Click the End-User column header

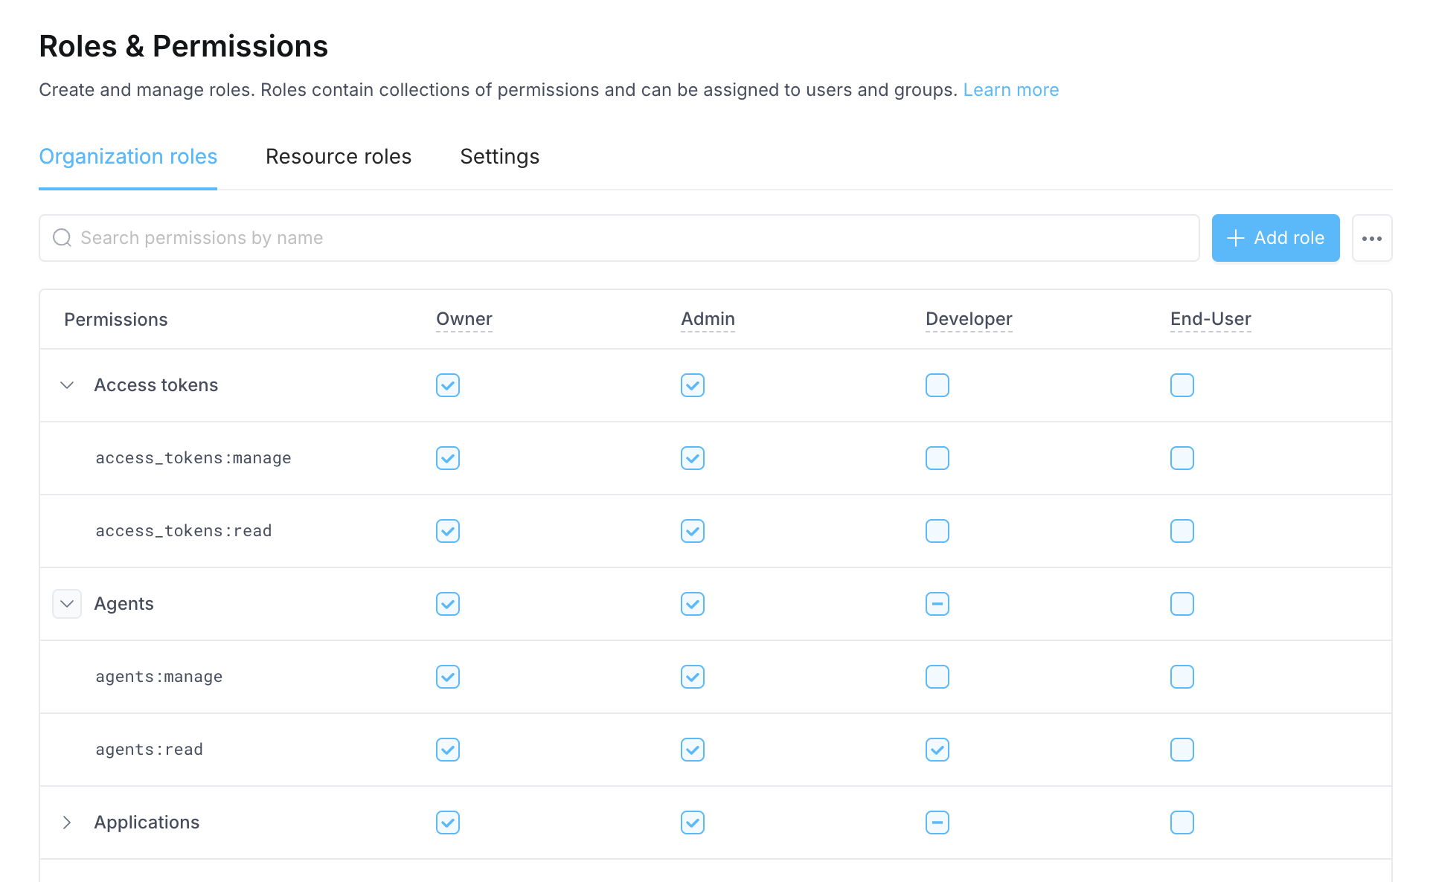click(x=1211, y=319)
